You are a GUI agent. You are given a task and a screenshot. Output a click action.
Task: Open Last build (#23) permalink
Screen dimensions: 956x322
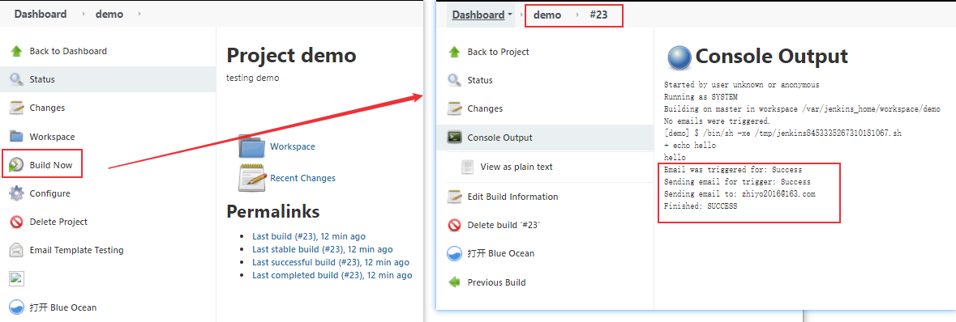[x=309, y=236]
